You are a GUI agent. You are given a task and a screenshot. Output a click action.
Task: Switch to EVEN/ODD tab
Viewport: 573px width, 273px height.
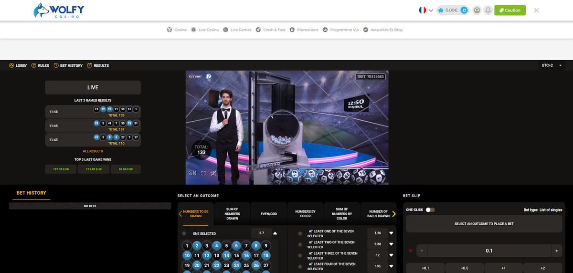268,214
